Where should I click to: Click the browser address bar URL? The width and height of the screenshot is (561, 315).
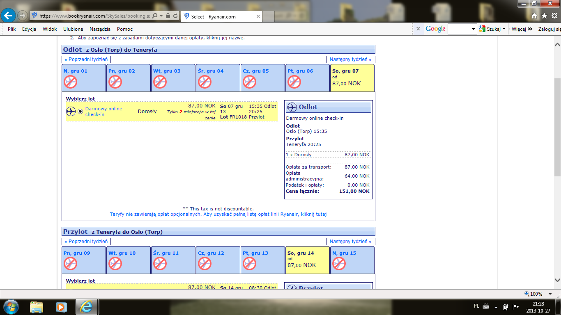pyautogui.click(x=95, y=16)
